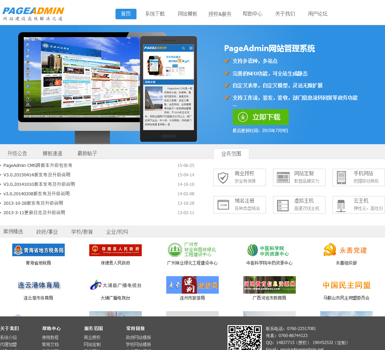Click the 永善党建 hammer and sickle logo
This screenshot has height=350, width=385.
[x=346, y=250]
